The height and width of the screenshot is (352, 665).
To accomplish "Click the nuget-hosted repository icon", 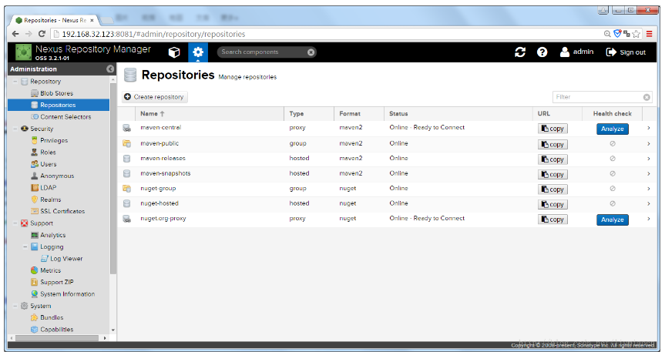I will coord(126,203).
